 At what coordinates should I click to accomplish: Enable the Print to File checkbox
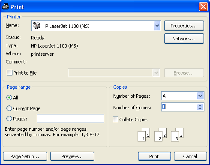click(9, 73)
